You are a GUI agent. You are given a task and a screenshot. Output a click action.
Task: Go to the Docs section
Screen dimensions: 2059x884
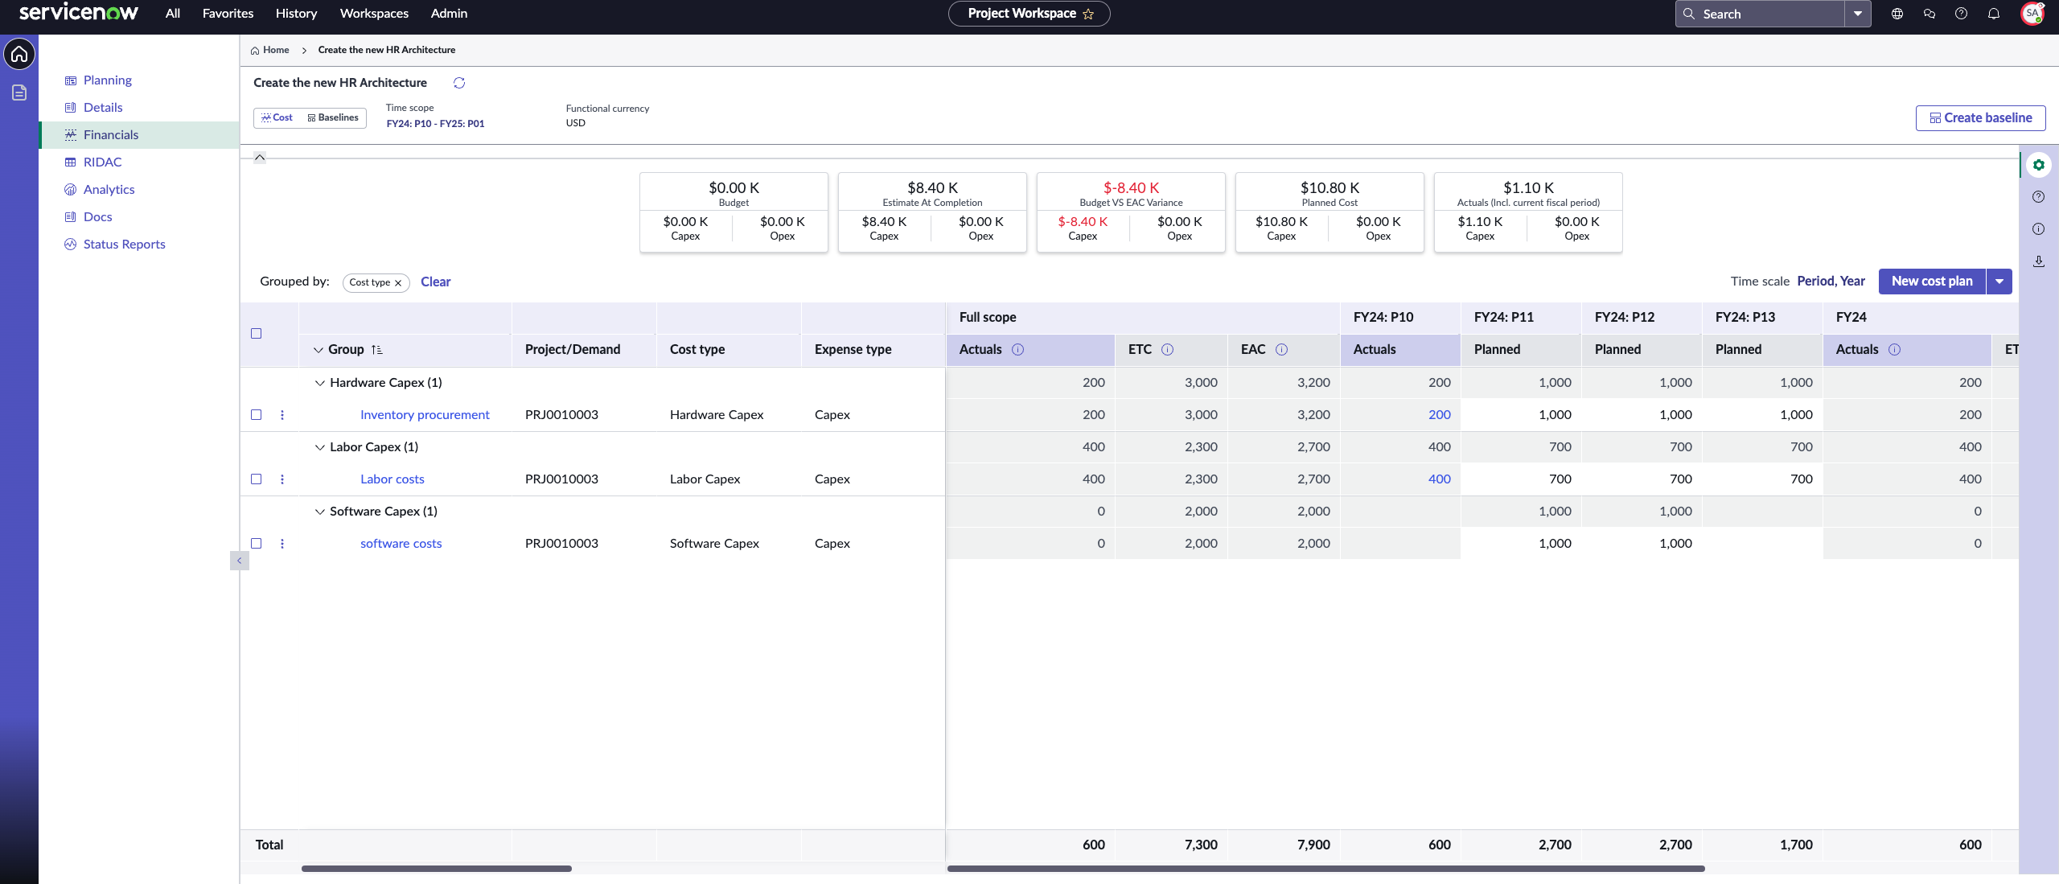(97, 217)
